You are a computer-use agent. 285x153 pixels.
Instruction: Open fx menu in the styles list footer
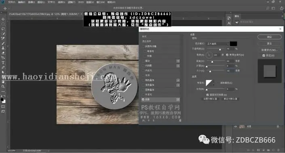coord(144,121)
